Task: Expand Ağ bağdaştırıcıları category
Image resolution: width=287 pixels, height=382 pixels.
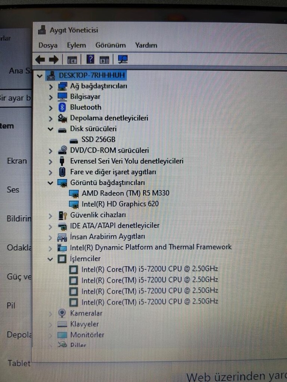Action: (x=51, y=87)
